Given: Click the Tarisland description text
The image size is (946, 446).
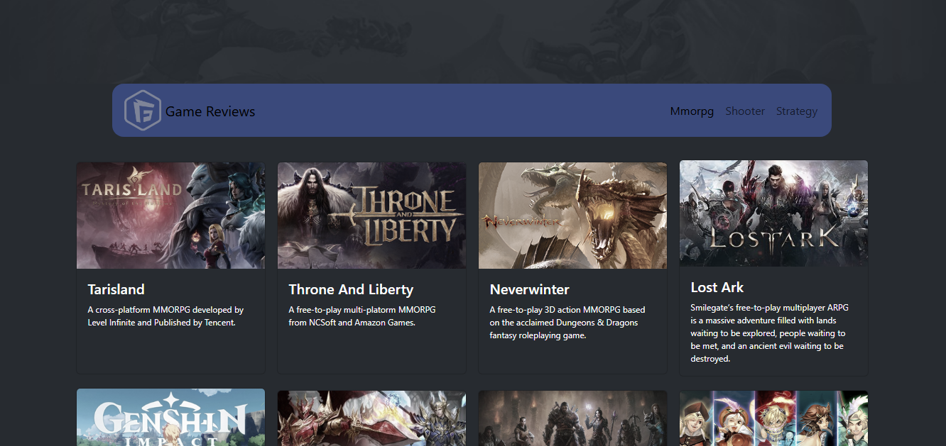Looking at the screenshot, I should 165,316.
